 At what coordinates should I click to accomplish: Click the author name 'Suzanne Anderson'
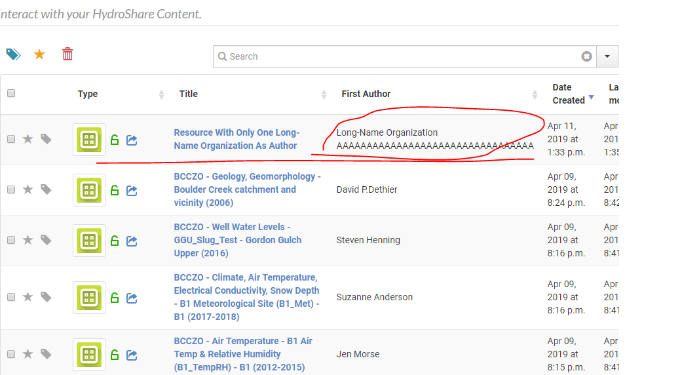click(375, 297)
